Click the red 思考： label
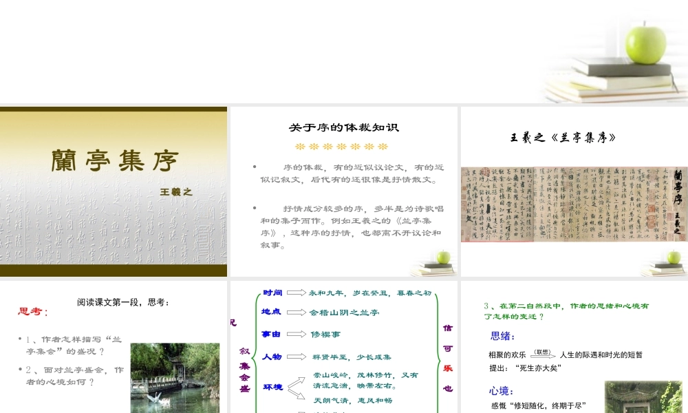This screenshot has height=413, width=688. point(33,312)
